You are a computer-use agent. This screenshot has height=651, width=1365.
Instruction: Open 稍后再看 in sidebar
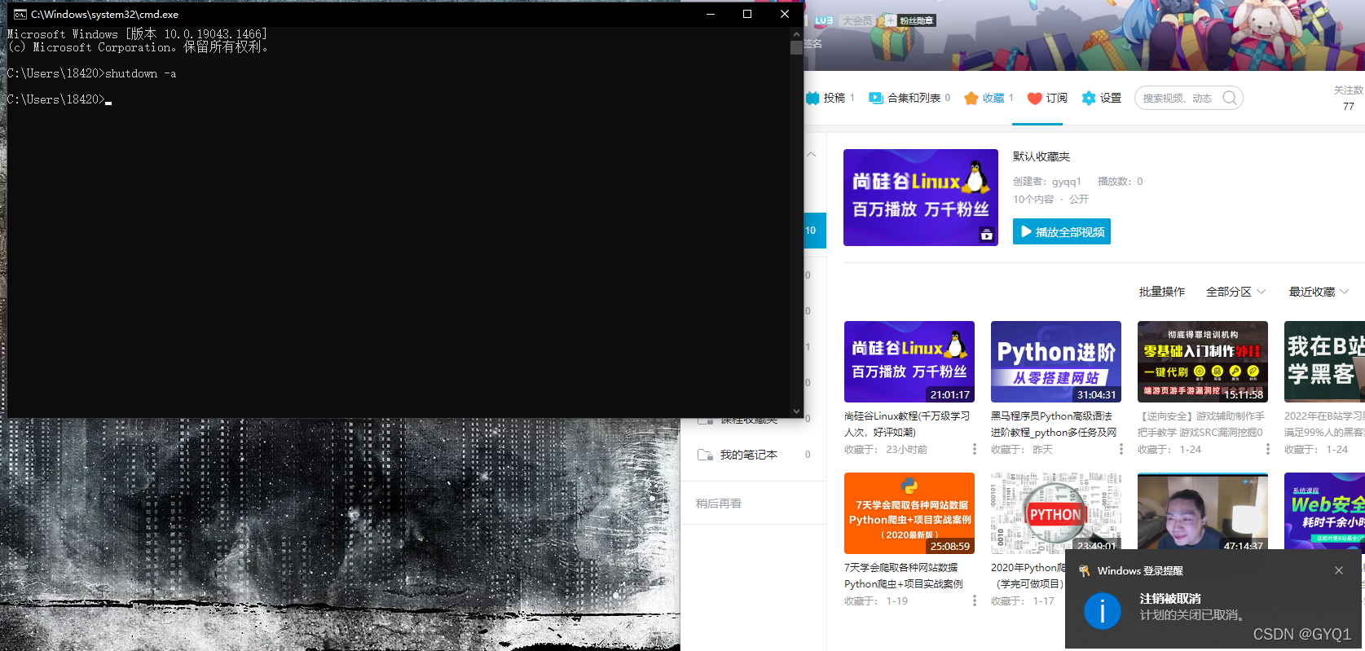(x=719, y=504)
